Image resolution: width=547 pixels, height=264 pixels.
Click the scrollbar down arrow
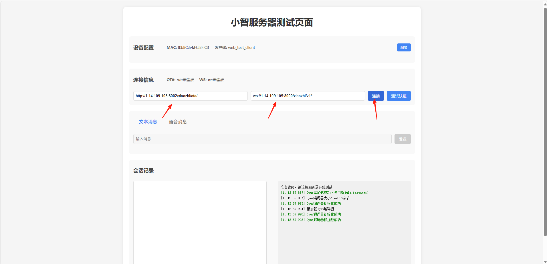(x=545, y=262)
